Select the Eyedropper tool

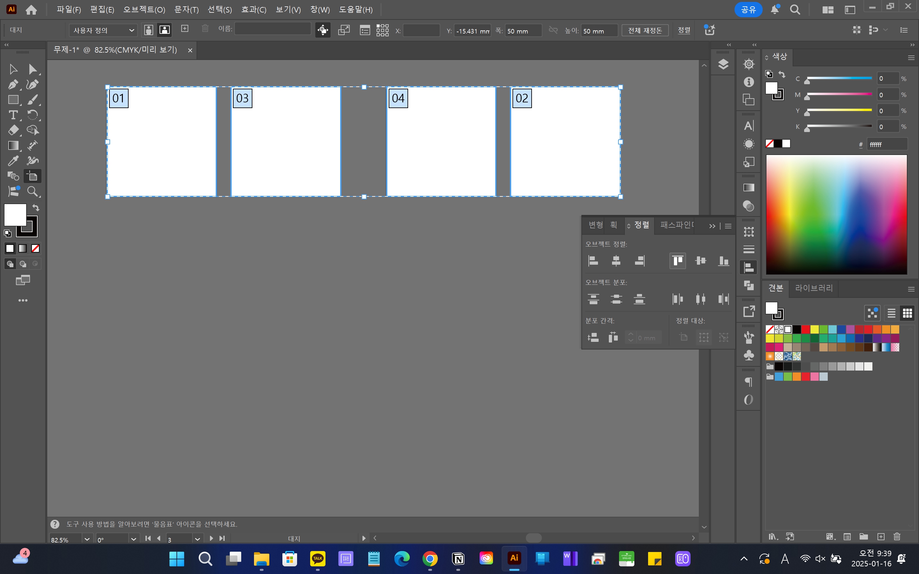[13, 161]
